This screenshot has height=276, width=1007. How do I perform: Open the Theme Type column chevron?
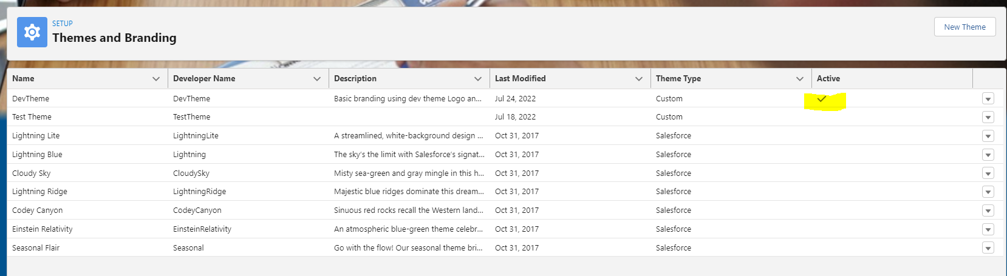(800, 79)
